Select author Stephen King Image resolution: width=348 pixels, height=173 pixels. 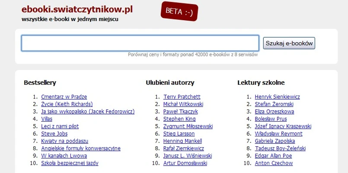tap(179, 119)
